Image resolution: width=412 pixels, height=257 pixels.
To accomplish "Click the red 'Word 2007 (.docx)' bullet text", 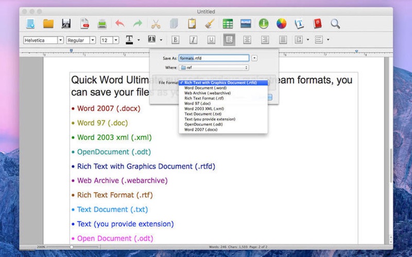I will 109,108.
